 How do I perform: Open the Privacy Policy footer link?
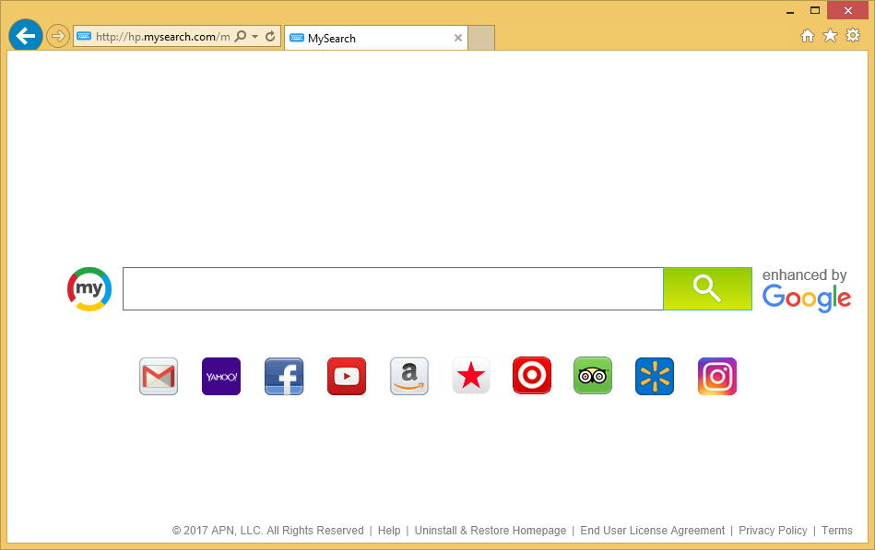[x=773, y=531]
